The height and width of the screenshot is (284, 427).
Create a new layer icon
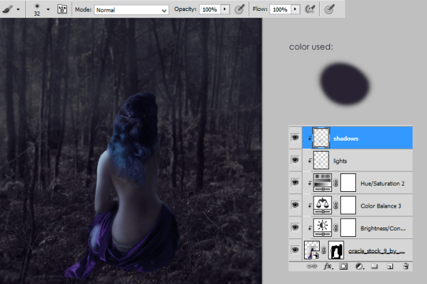pyautogui.click(x=390, y=266)
